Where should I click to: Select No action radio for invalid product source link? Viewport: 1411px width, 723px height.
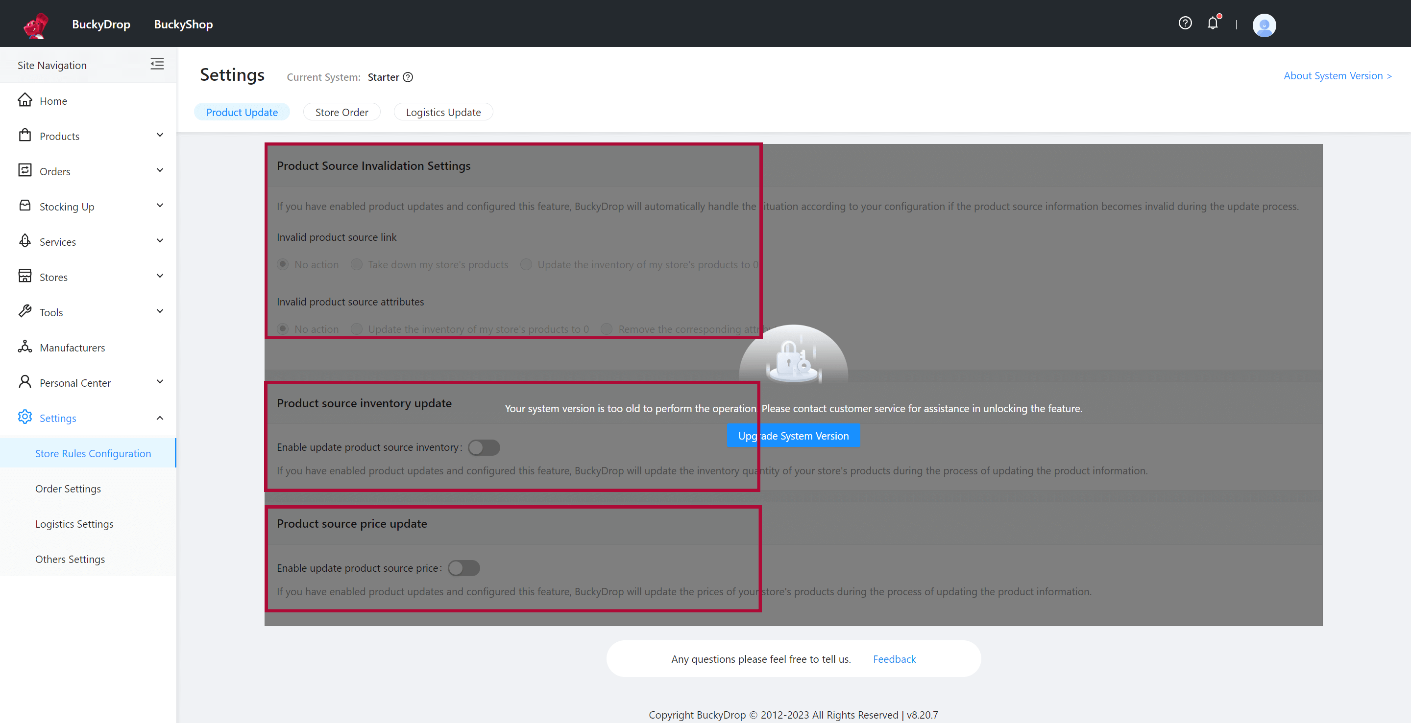(x=283, y=265)
